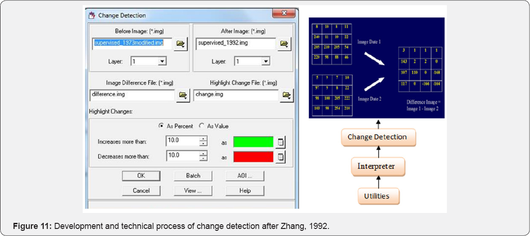Click folder icon beside Before Image field
This screenshot has height=236, width=530.
[180, 44]
